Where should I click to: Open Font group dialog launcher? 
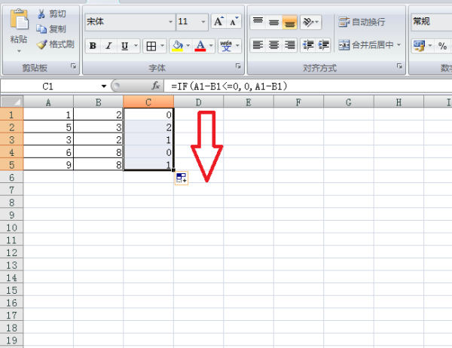[x=238, y=66]
